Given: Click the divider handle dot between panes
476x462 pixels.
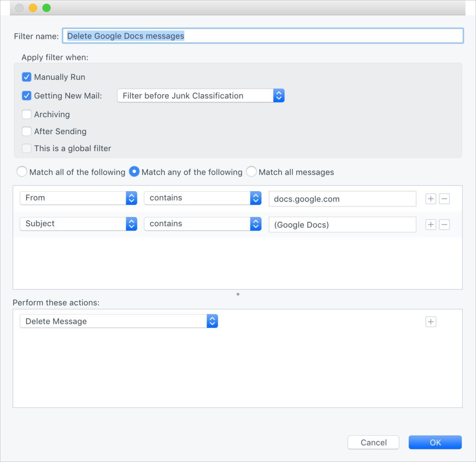Looking at the screenshot, I should [238, 294].
